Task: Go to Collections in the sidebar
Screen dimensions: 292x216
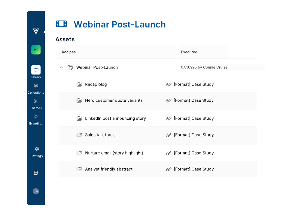Action: pyautogui.click(x=36, y=86)
